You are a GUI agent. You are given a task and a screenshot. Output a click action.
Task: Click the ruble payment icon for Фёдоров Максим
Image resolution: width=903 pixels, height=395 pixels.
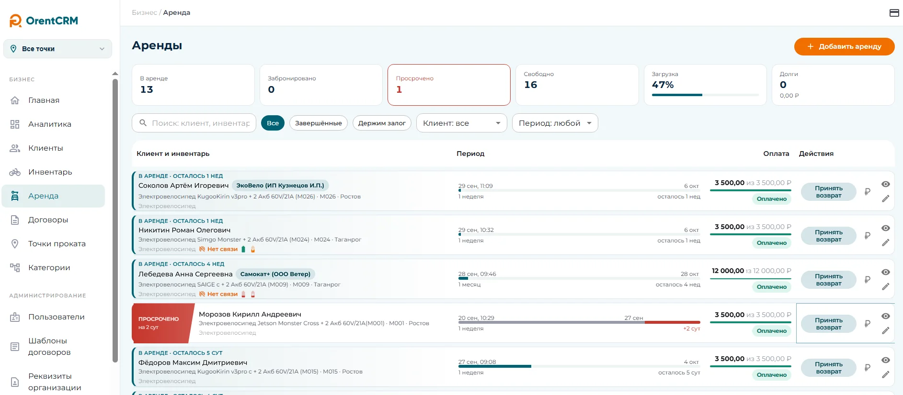867,368
